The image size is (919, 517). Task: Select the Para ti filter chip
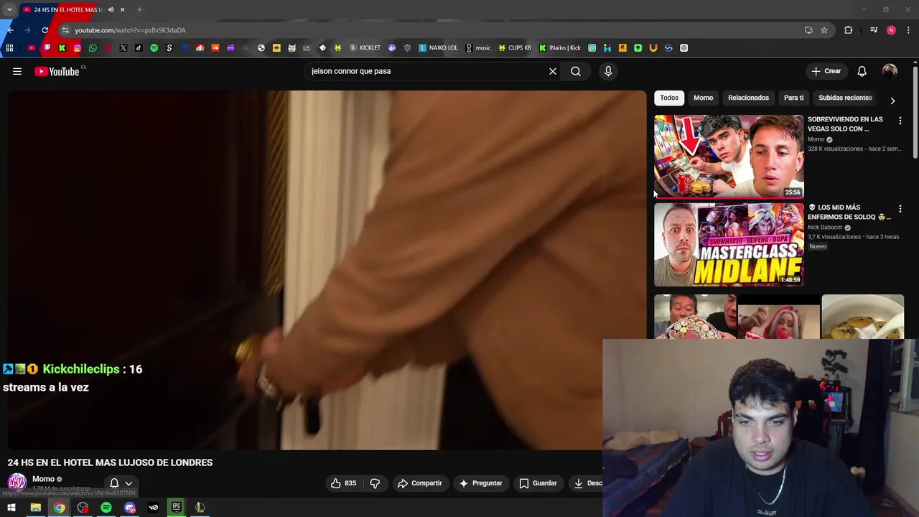click(x=793, y=98)
